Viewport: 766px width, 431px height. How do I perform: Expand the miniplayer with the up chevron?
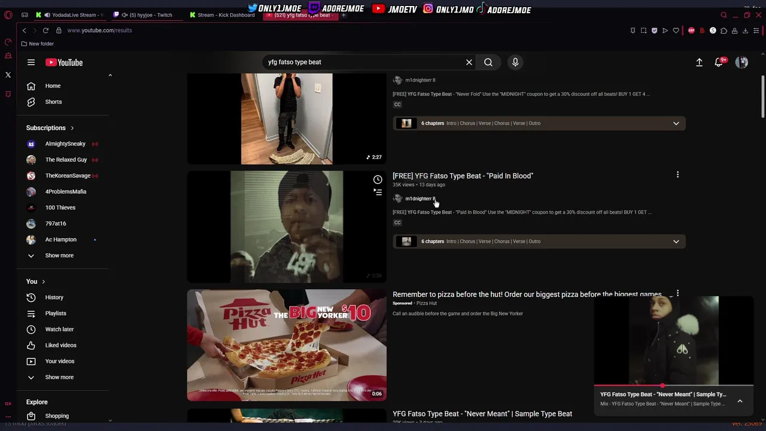(740, 401)
